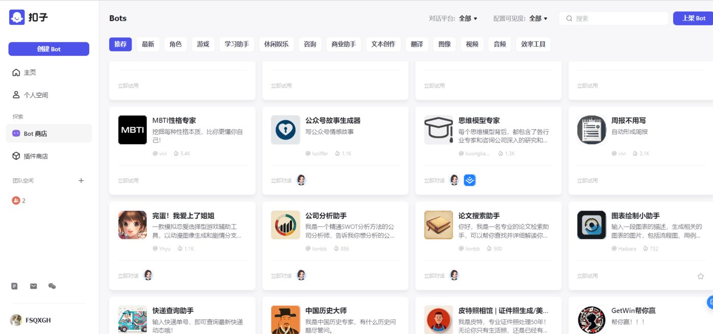Click the MBTI bot logo
The height and width of the screenshot is (334, 713).
pos(133,130)
